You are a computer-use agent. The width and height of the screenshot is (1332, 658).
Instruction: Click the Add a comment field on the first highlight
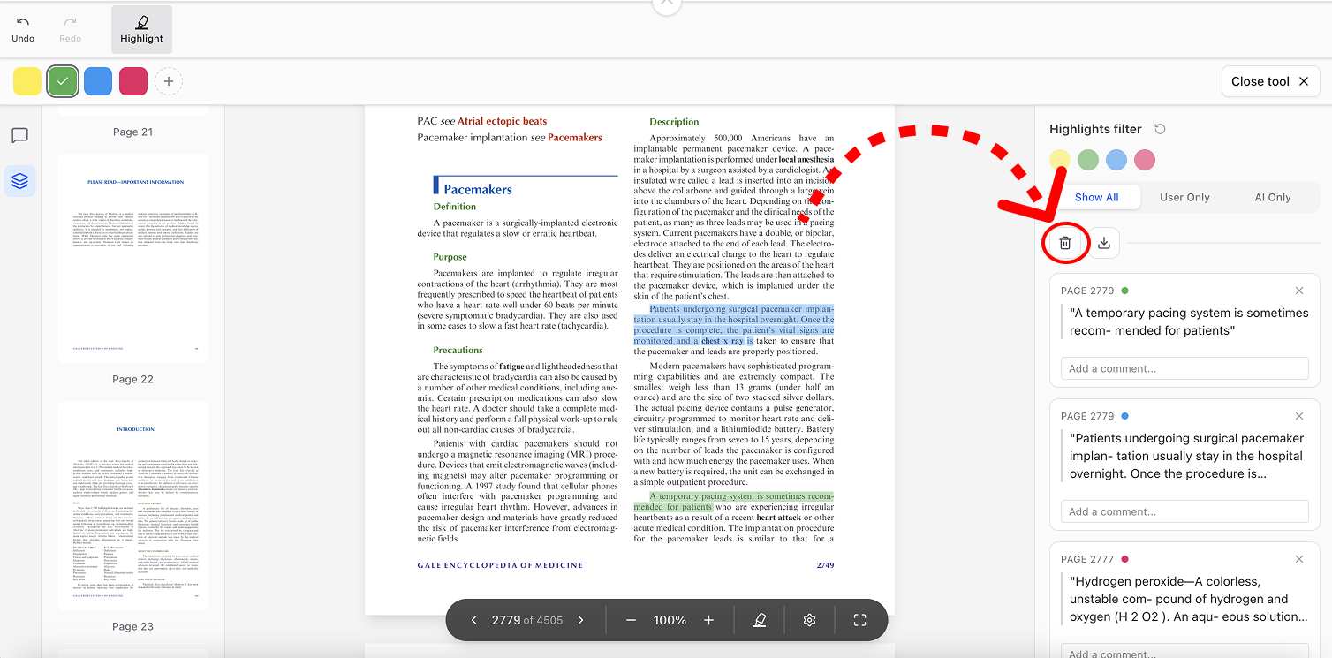pyautogui.click(x=1184, y=367)
